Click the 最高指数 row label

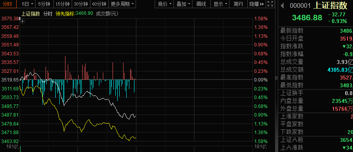(292, 78)
